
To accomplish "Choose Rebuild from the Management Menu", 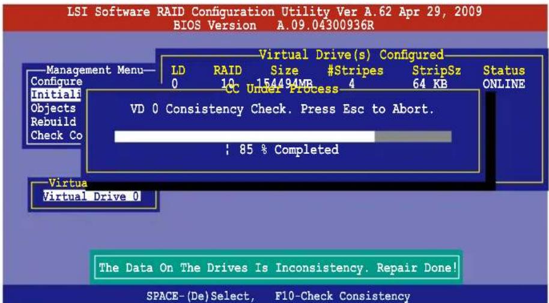I will (53, 121).
